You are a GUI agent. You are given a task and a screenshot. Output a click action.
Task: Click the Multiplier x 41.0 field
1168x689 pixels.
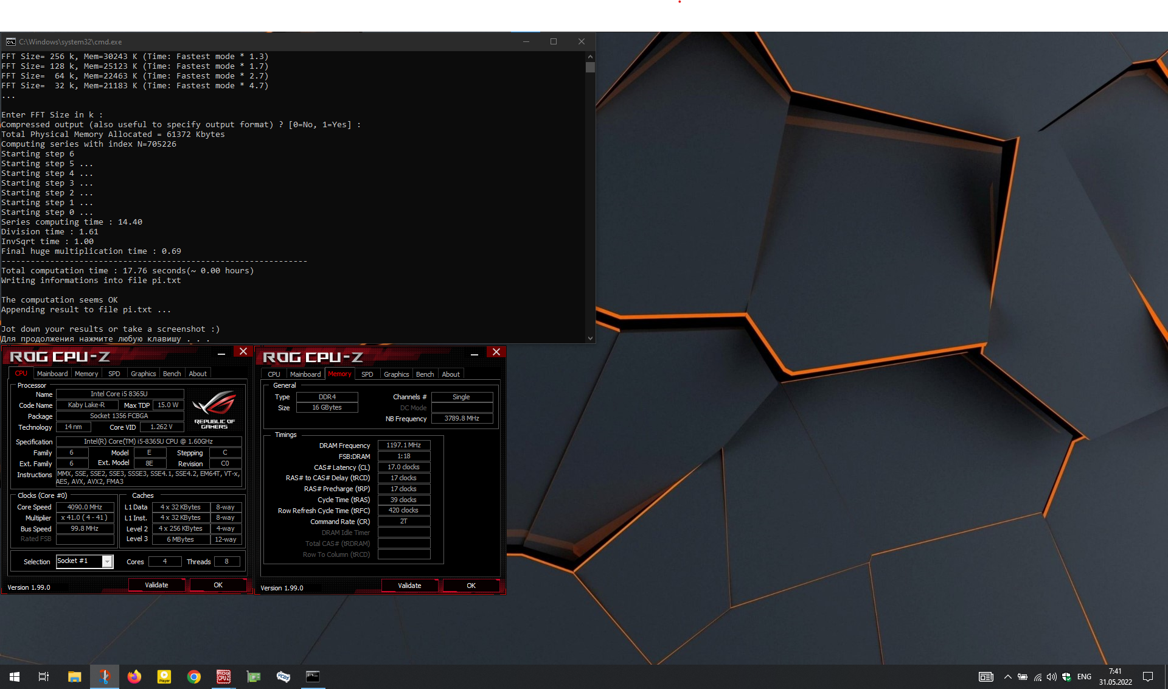pyautogui.click(x=85, y=518)
